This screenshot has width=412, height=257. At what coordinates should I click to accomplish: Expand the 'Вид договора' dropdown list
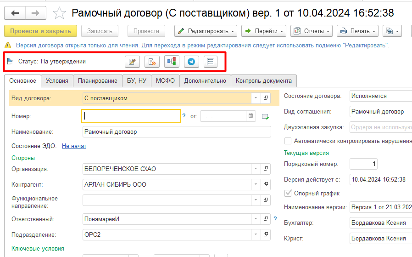[256, 98]
